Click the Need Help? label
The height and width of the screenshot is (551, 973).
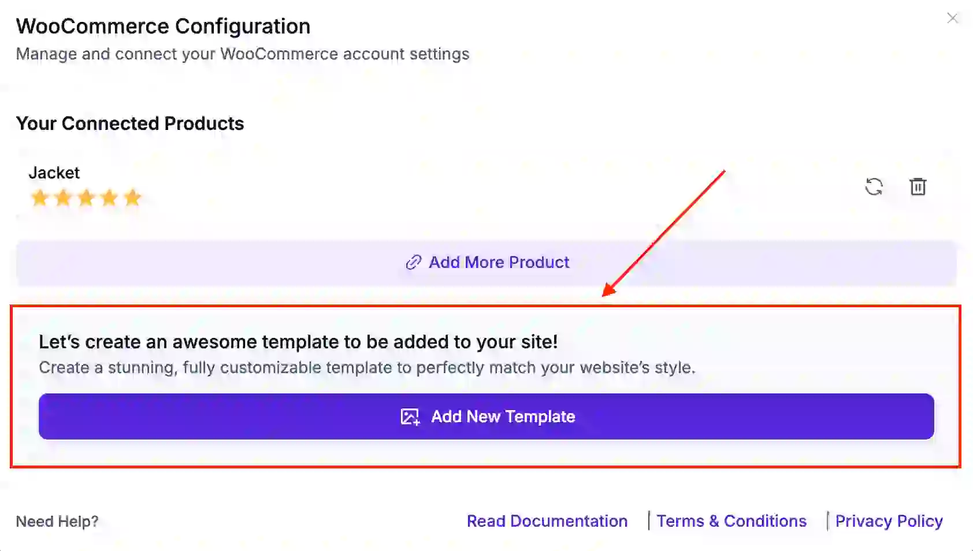57,521
